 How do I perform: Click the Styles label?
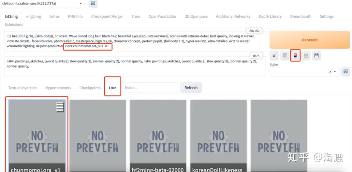(x=274, y=64)
